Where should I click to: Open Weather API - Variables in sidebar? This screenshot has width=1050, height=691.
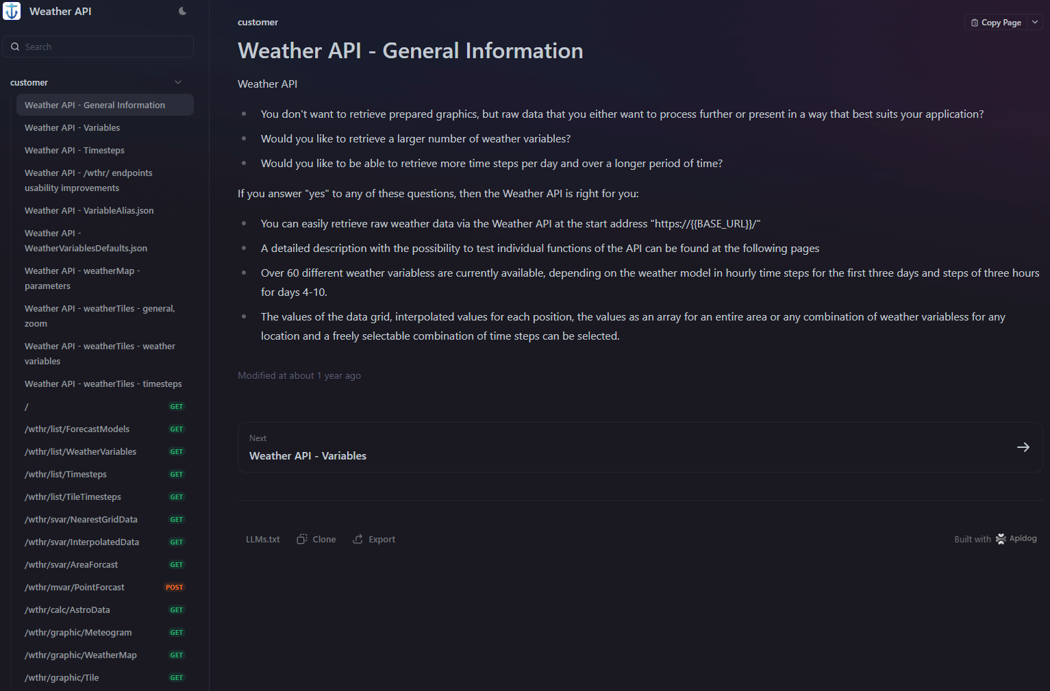click(x=72, y=127)
